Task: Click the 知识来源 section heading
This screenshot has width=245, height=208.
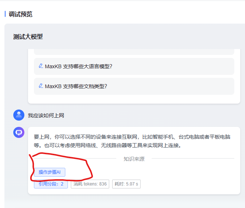Action: [x=134, y=159]
